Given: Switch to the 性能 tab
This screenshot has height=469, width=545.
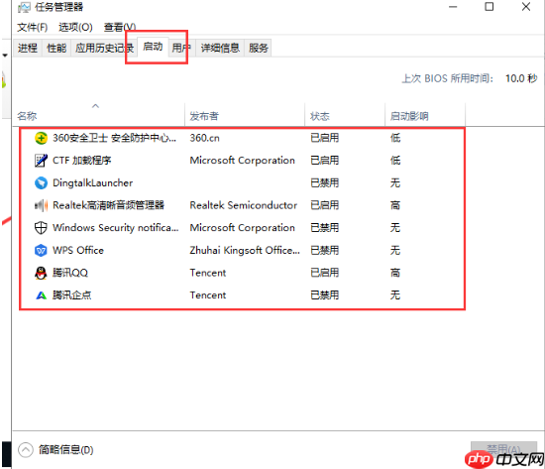Looking at the screenshot, I should [56, 48].
